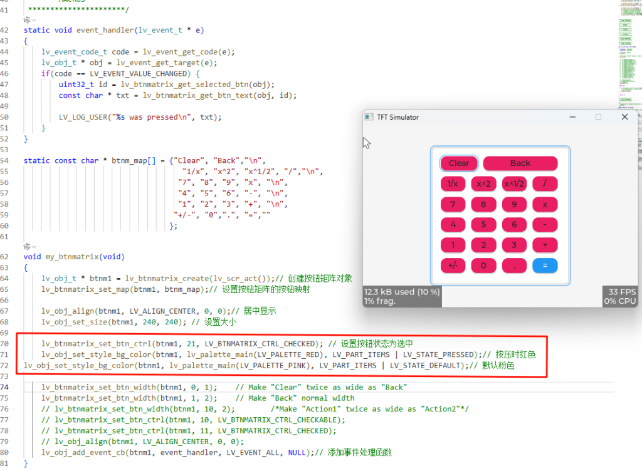Click the TFT Simulator window icon
This screenshot has height=471, width=642.
point(369,117)
